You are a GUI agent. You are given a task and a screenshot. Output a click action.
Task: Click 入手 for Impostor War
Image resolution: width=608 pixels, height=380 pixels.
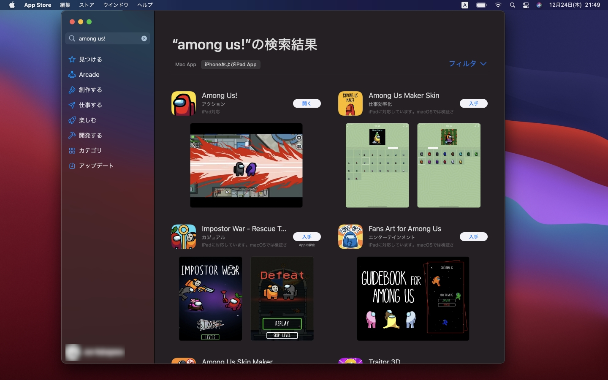307,237
